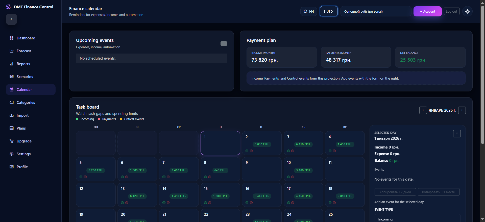Click the 3 410 грн. badge on day 7
This screenshot has height=222, width=485.
point(179,170)
